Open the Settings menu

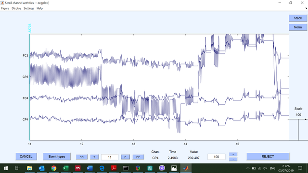point(29,9)
